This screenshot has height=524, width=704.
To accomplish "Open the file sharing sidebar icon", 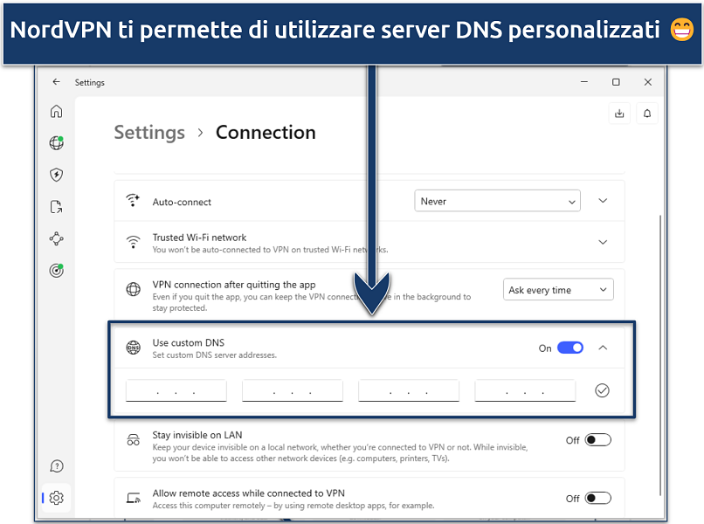I will click(x=57, y=207).
